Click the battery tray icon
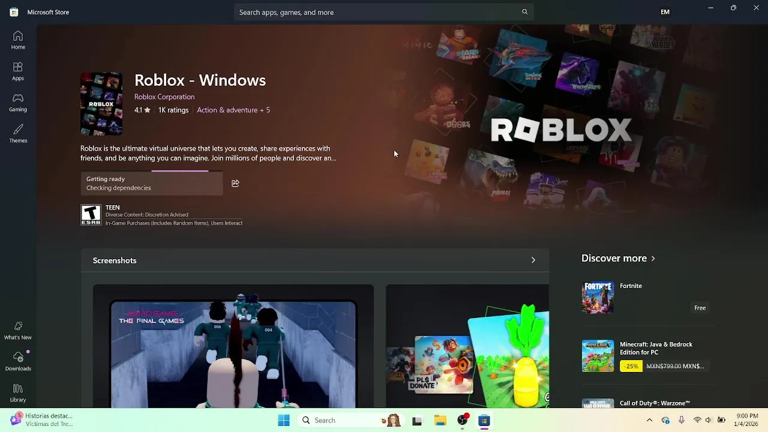Screen dimensions: 768x432 [x=721, y=421]
